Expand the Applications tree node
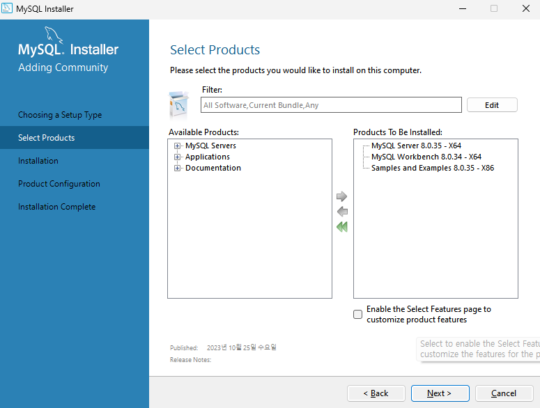The width and height of the screenshot is (540, 408). point(177,157)
